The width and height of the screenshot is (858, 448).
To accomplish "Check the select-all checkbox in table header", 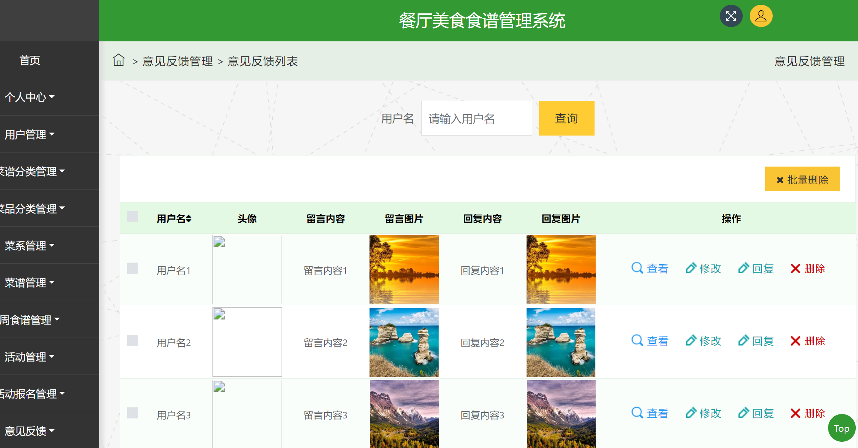I will (133, 217).
